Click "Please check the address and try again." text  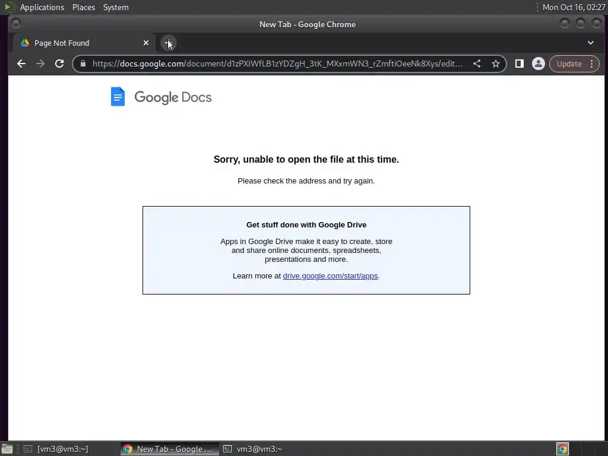coord(306,181)
